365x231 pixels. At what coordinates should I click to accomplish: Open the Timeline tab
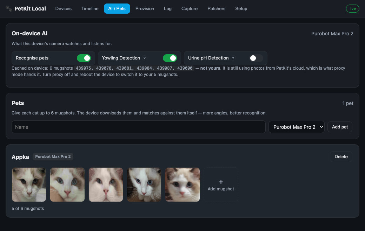coord(90,9)
